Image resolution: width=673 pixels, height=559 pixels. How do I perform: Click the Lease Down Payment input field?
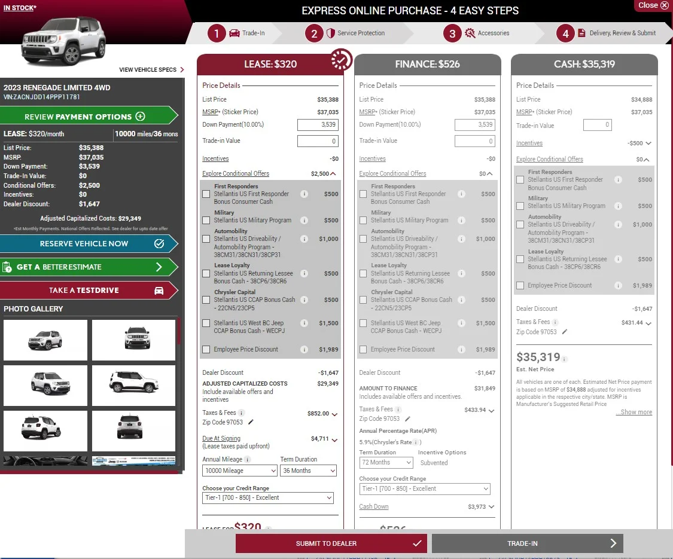pos(318,125)
